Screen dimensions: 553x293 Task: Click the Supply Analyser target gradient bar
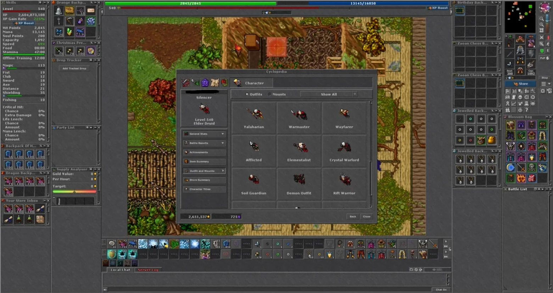pyautogui.click(x=74, y=192)
